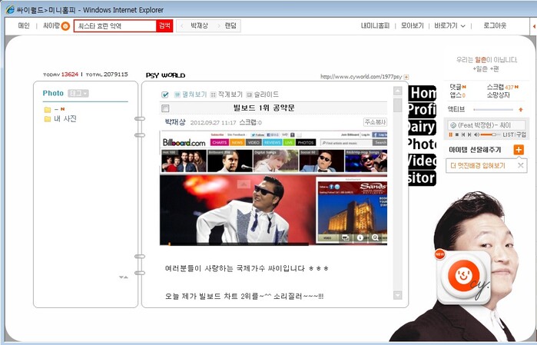Click the 빌보드 1위 공약문 post title
The width and height of the screenshot is (537, 345).
264,108
